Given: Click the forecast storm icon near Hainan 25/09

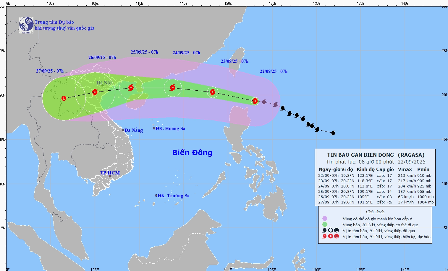Looking at the screenshot, I should pyautogui.click(x=131, y=88).
